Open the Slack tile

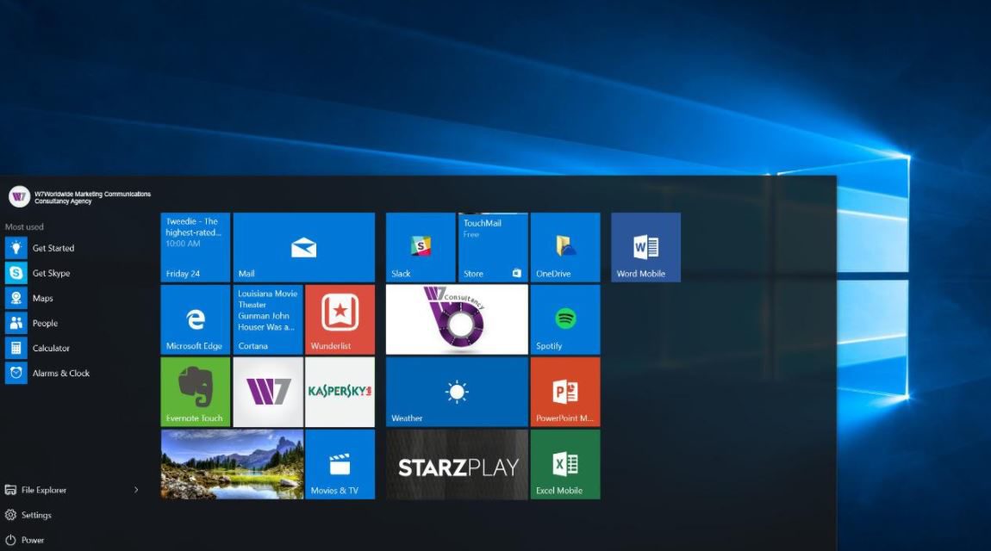(x=421, y=247)
